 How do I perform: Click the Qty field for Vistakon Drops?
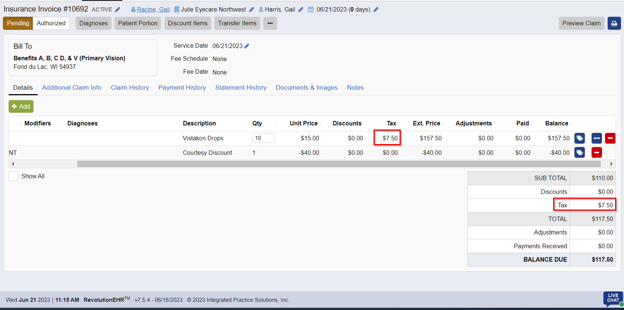[263, 138]
